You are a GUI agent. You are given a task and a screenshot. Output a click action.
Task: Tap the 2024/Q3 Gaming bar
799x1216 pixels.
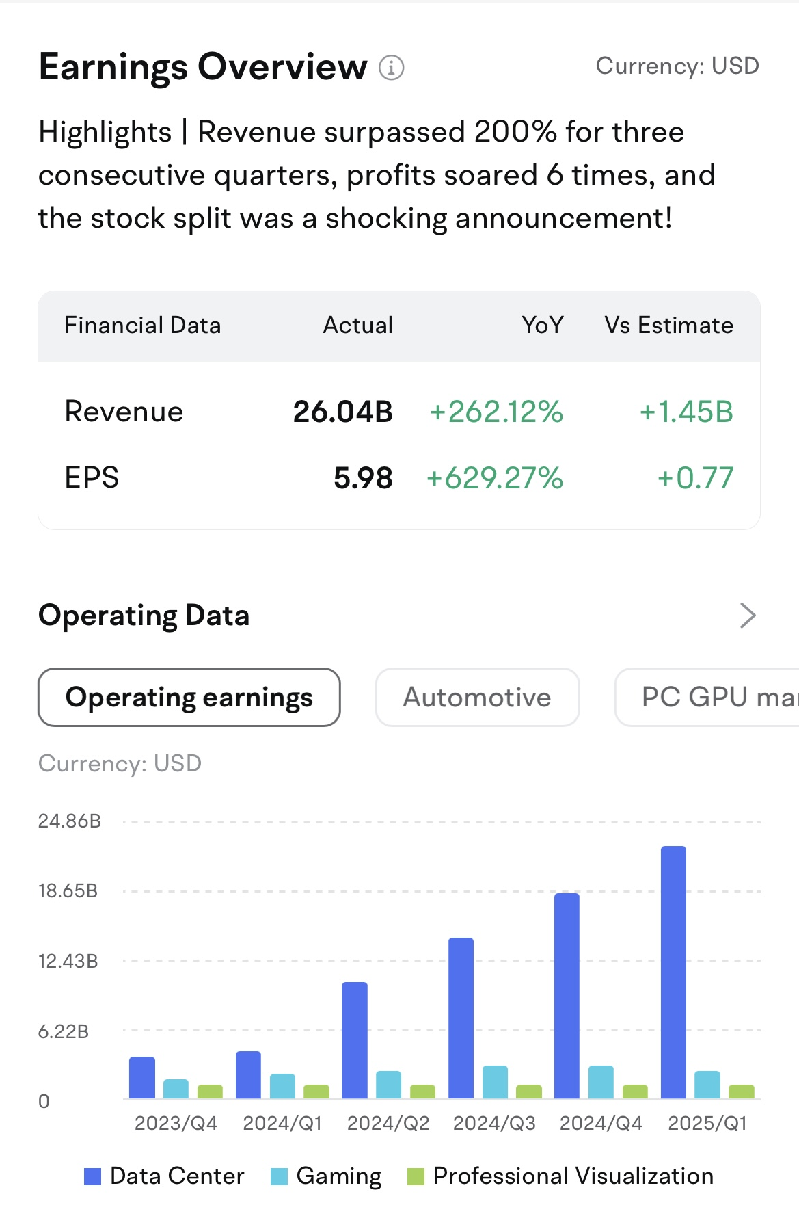(x=495, y=1082)
